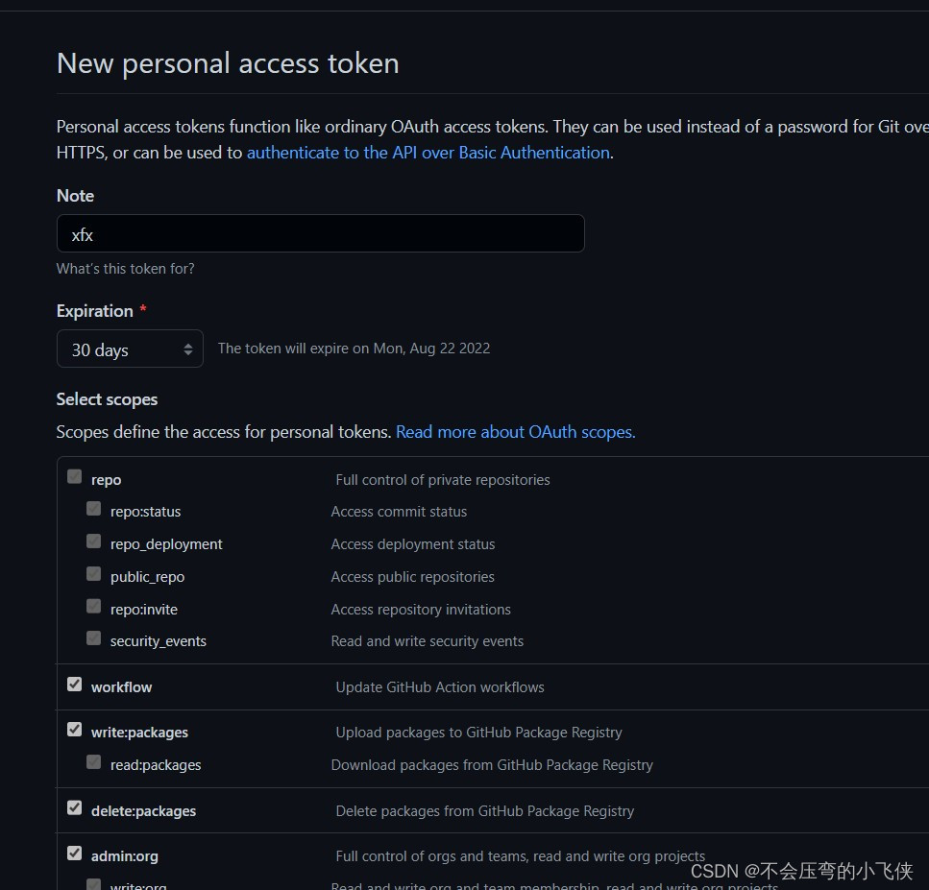Click the workflow scope label
This screenshot has height=890, width=929.
tap(121, 687)
